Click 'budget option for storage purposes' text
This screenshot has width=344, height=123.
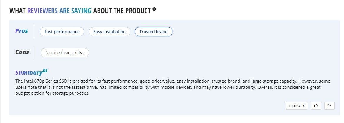coord(52,93)
